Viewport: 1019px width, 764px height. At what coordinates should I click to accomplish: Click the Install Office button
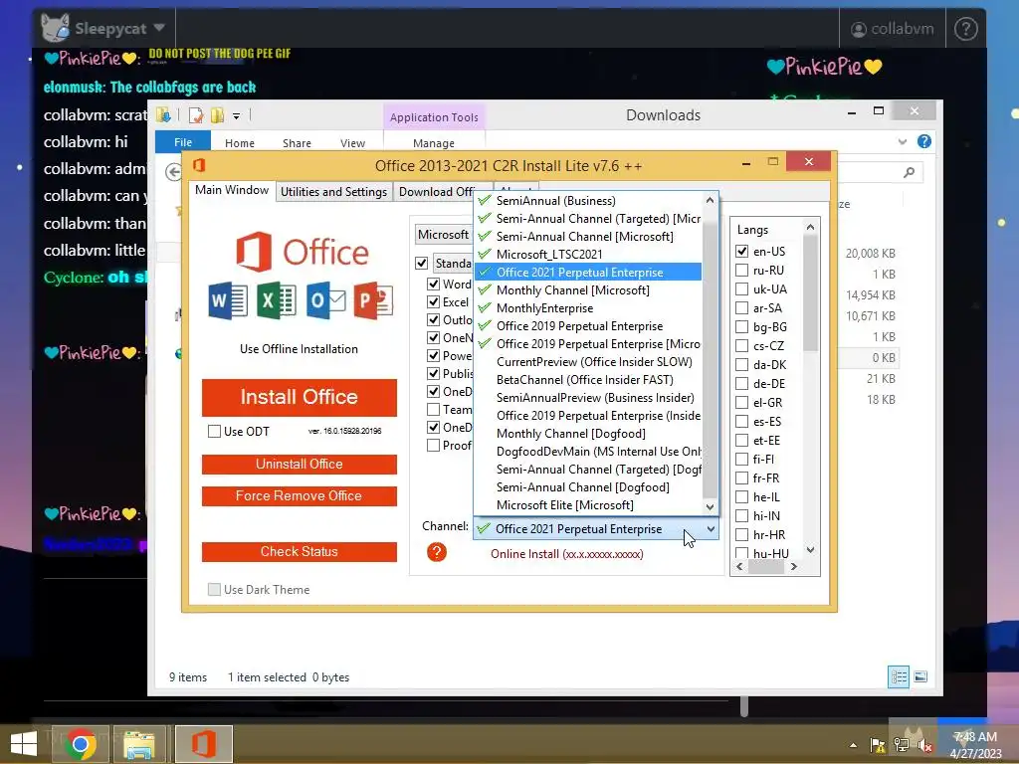(x=299, y=397)
